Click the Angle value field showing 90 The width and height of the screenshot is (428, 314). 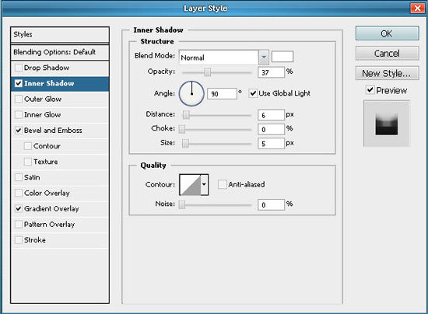[222, 94]
